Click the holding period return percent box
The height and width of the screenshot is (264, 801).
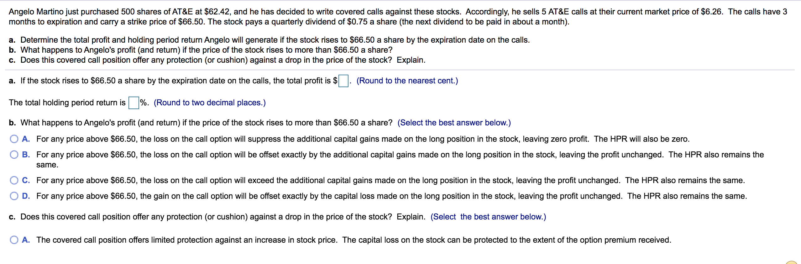click(x=134, y=103)
